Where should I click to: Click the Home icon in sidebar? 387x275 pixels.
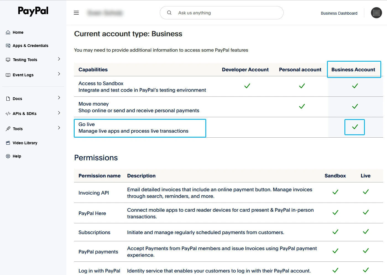coord(8,32)
